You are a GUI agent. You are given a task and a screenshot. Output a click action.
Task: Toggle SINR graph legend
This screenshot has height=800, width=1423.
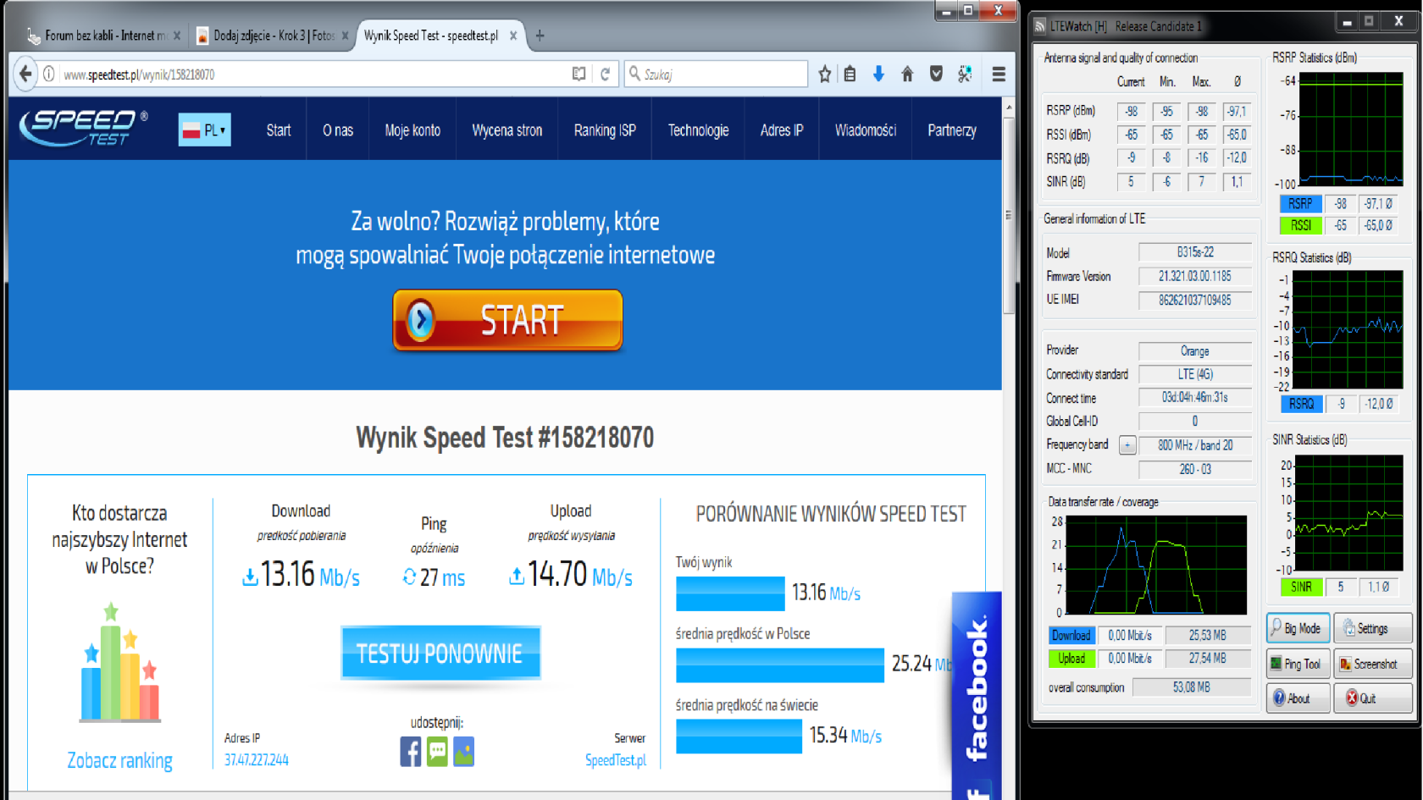[x=1301, y=587]
